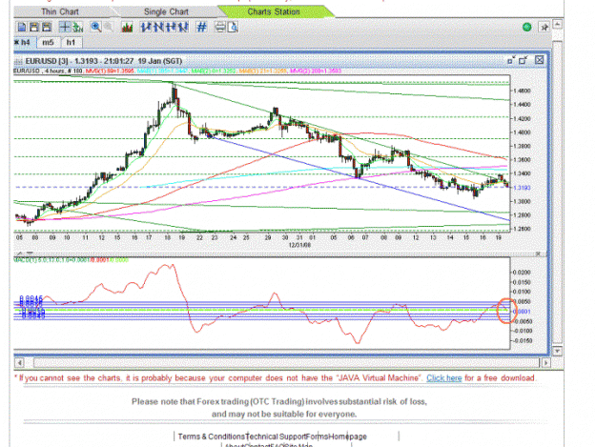Click the pin icon at toolbar right
The image size is (596, 447).
coord(545,27)
